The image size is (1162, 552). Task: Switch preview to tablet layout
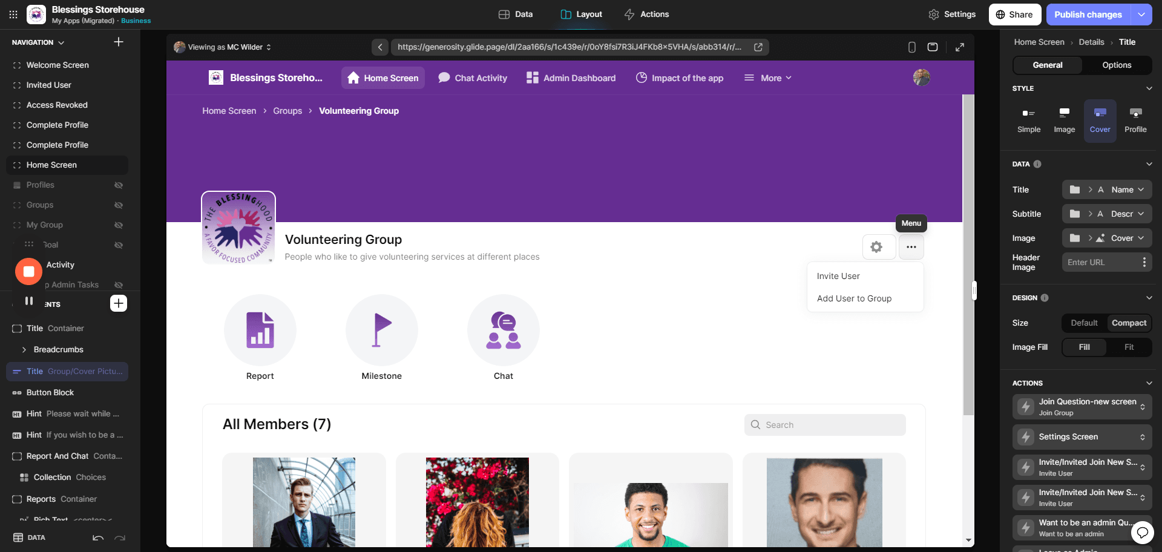click(933, 47)
